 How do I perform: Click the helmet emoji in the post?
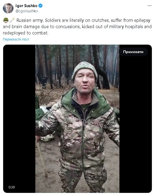coord(6,20)
